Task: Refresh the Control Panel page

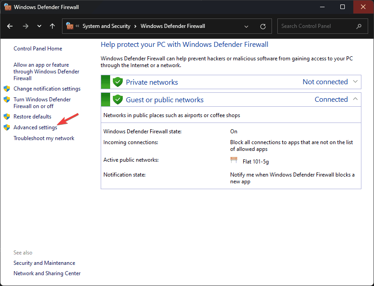Action: (263, 26)
